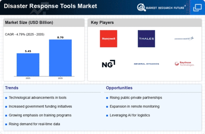Click the copy/expand icon in the header
The image size is (205, 134).
tap(197, 8)
